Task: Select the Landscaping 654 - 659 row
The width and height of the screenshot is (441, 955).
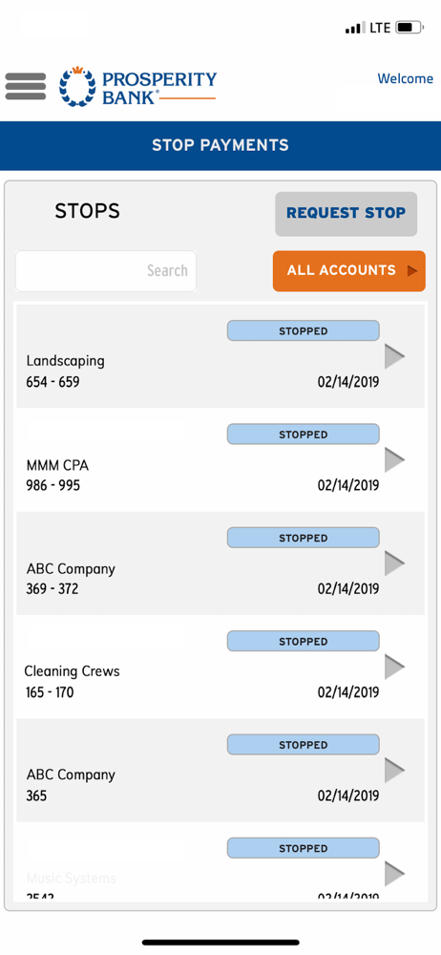Action: [x=220, y=356]
